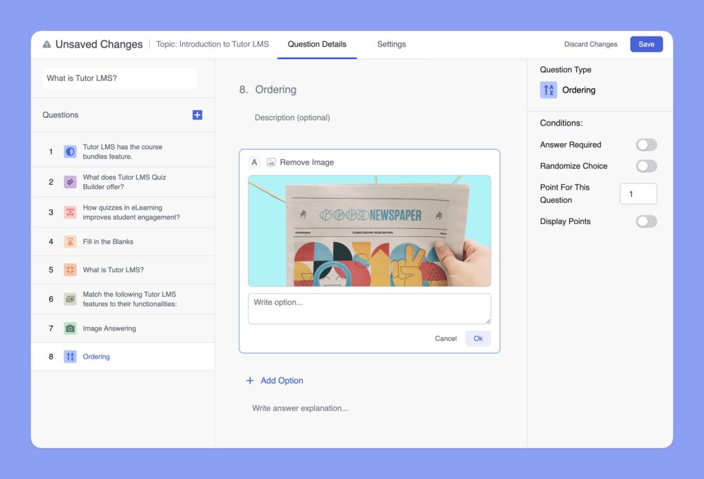Select question Tutor LMS has the course bundles feature

[122, 152]
